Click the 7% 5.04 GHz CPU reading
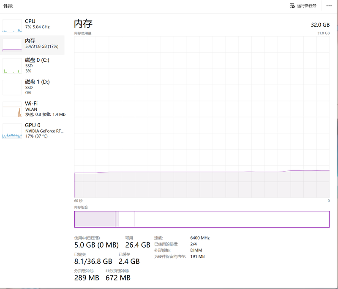This screenshot has width=338, height=289. point(37,27)
